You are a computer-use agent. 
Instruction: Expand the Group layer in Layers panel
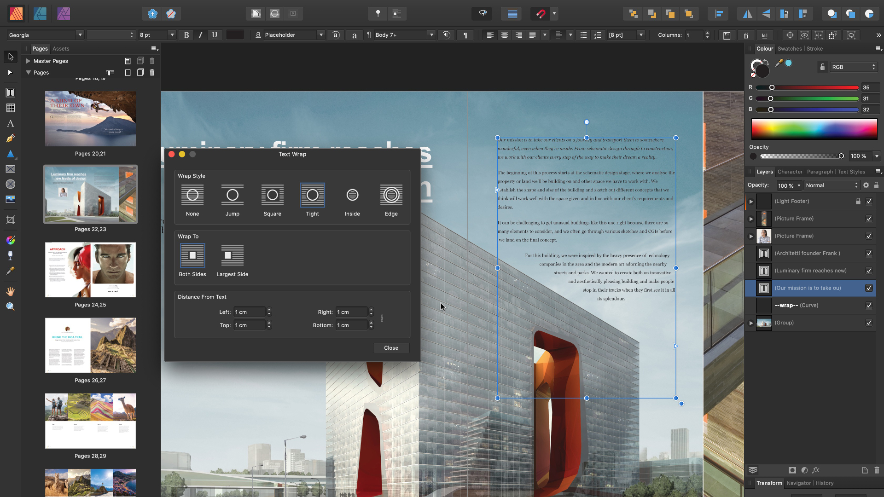point(751,322)
